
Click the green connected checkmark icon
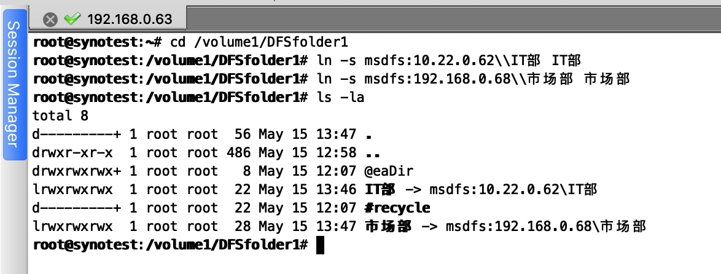coord(72,19)
